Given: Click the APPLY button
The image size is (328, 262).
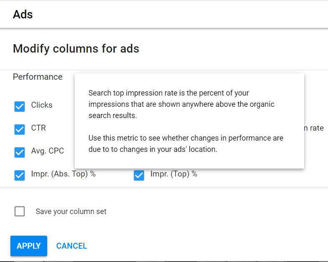Looking at the screenshot, I should point(29,246).
